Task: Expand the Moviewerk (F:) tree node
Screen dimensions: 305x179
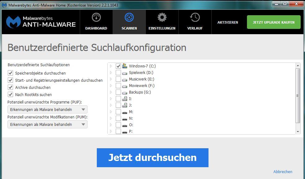Action: pyautogui.click(x=111, y=86)
